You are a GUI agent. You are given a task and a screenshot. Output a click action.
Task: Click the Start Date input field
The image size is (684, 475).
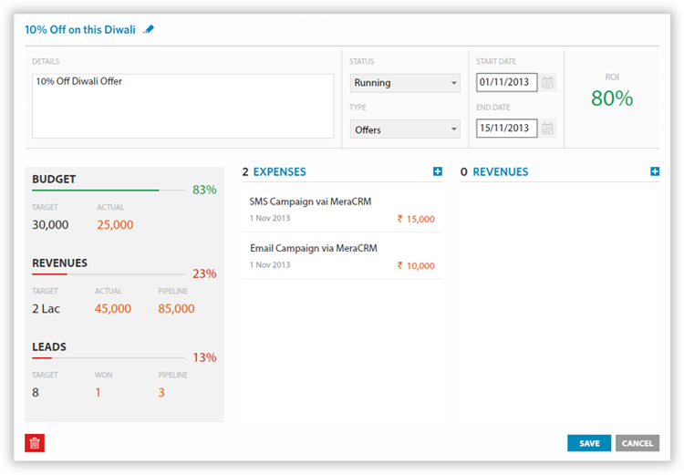[x=506, y=83]
